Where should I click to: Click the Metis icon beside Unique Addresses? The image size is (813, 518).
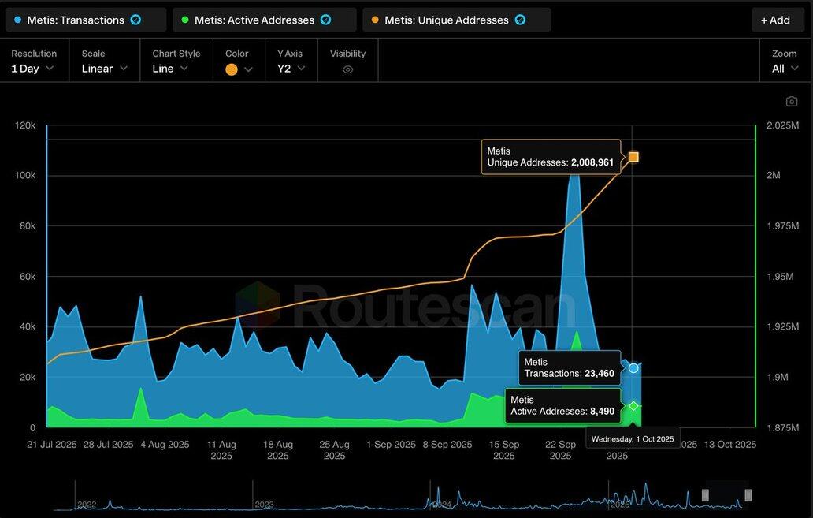pos(520,20)
